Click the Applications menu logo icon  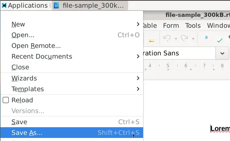[4, 6]
